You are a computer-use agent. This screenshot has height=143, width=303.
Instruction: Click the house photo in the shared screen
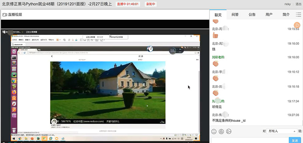pyautogui.click(x=108, y=92)
